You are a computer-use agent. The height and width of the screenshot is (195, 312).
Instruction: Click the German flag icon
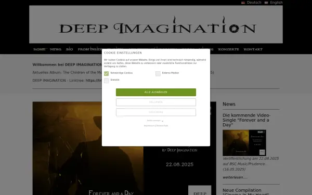point(243,3)
